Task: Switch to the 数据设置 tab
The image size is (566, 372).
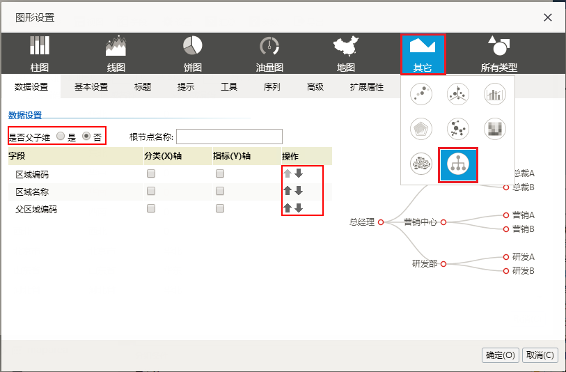Action: click(x=31, y=86)
